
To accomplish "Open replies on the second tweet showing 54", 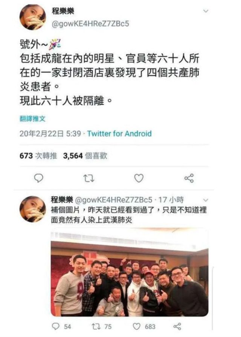I will (61, 326).
